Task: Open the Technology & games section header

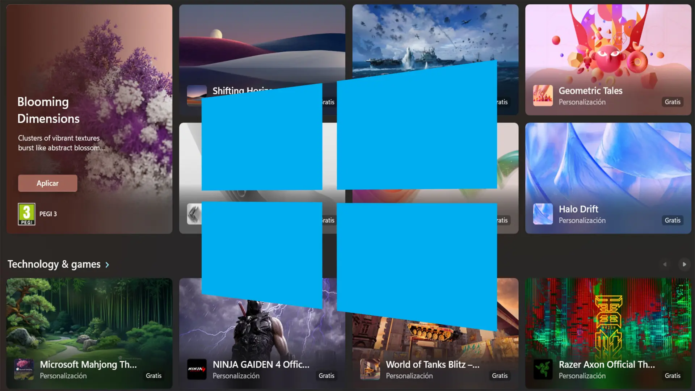Action: pos(54,264)
